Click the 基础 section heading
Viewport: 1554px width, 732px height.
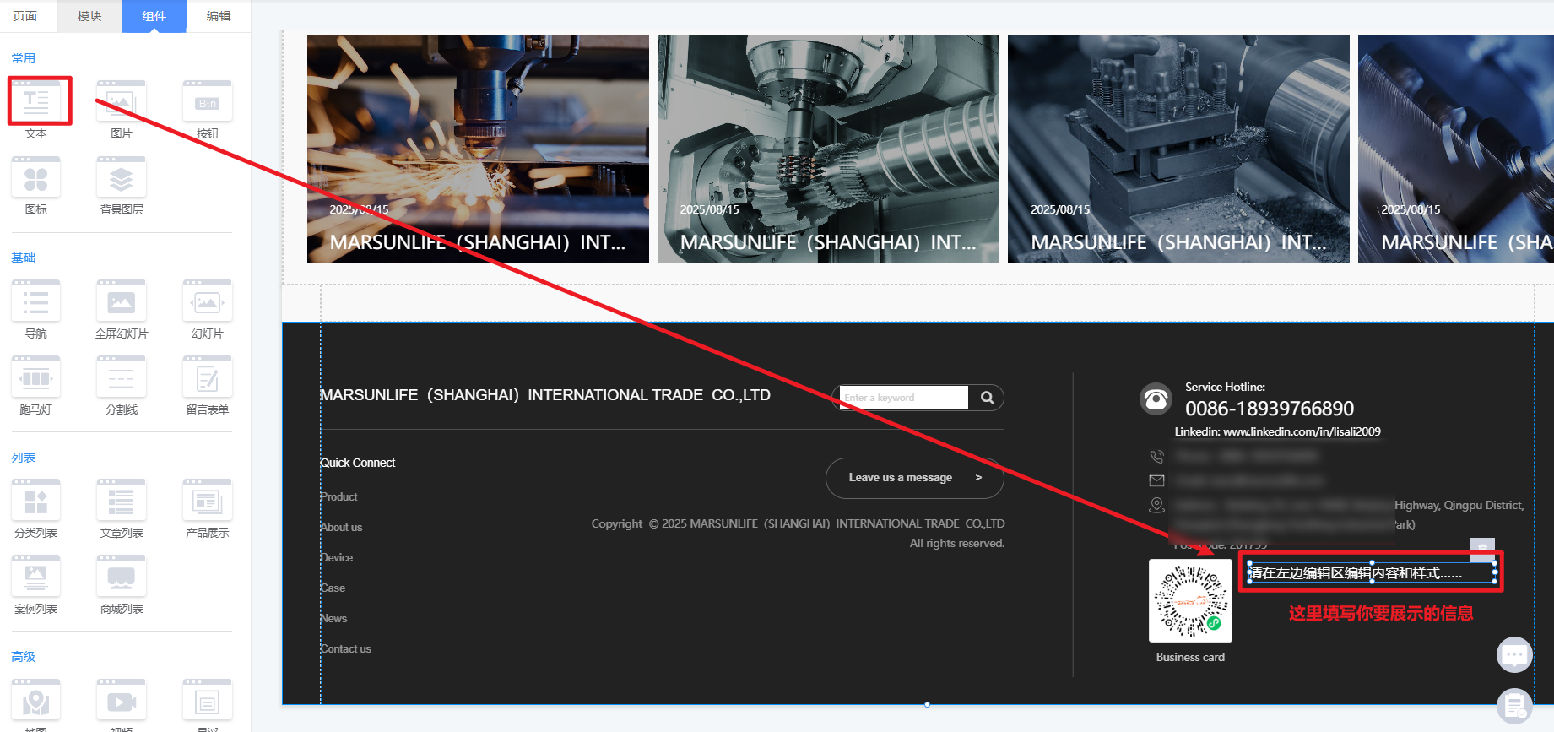(x=24, y=258)
